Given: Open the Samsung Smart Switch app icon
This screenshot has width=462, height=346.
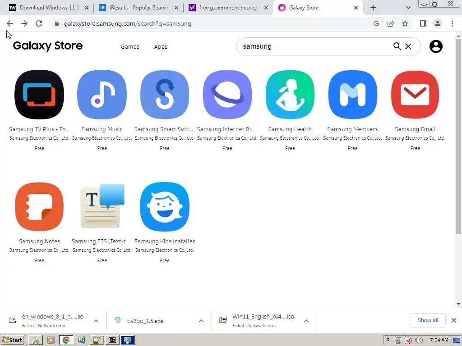Looking at the screenshot, I should pyautogui.click(x=164, y=95).
